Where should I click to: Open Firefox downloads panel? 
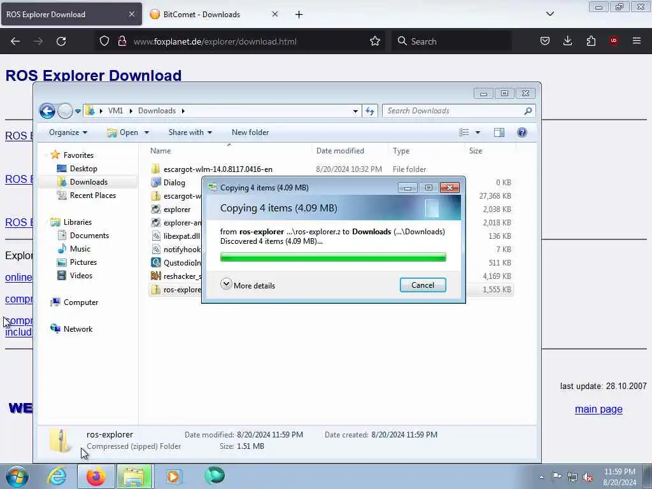coord(567,41)
